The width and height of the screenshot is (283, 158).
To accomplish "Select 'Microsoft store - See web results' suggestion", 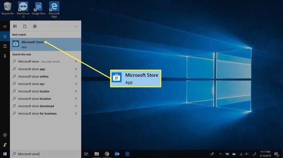I will tap(45, 61).
